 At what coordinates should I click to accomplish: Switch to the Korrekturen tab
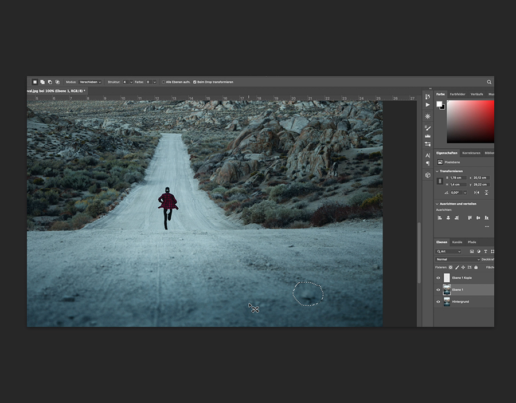pos(471,153)
